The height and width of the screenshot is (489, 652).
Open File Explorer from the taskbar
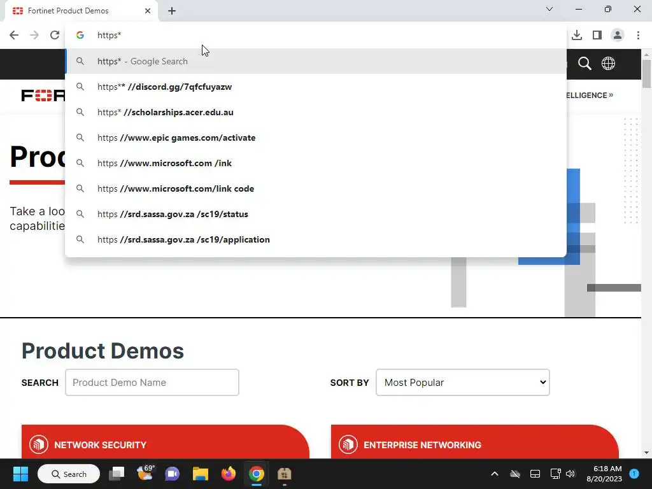click(201, 474)
